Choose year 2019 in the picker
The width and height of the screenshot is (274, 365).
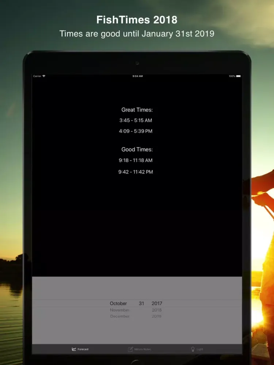[x=157, y=316]
